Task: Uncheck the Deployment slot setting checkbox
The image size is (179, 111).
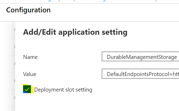Action: point(27,89)
